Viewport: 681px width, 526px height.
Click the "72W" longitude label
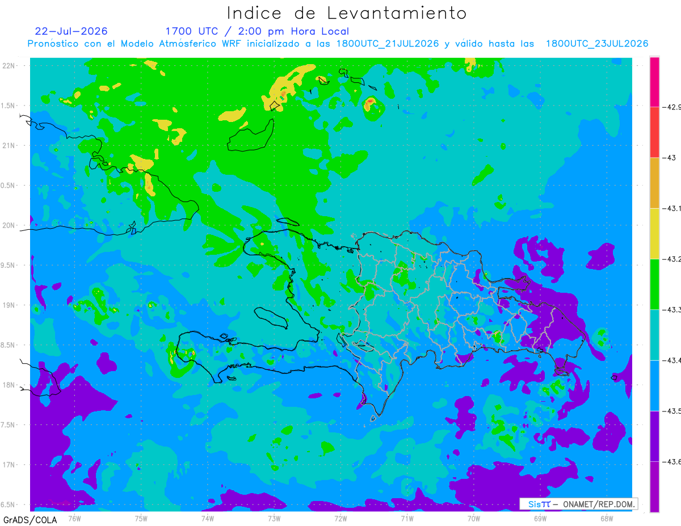340,518
